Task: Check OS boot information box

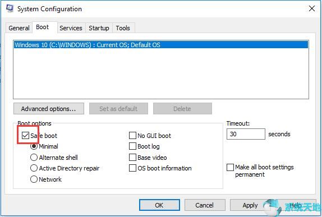Action: (132, 168)
